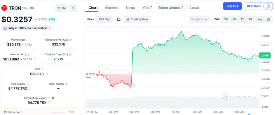This screenshot has width=275, height=115.
Task: Click info icon next to Total supply
Action: 28,84
